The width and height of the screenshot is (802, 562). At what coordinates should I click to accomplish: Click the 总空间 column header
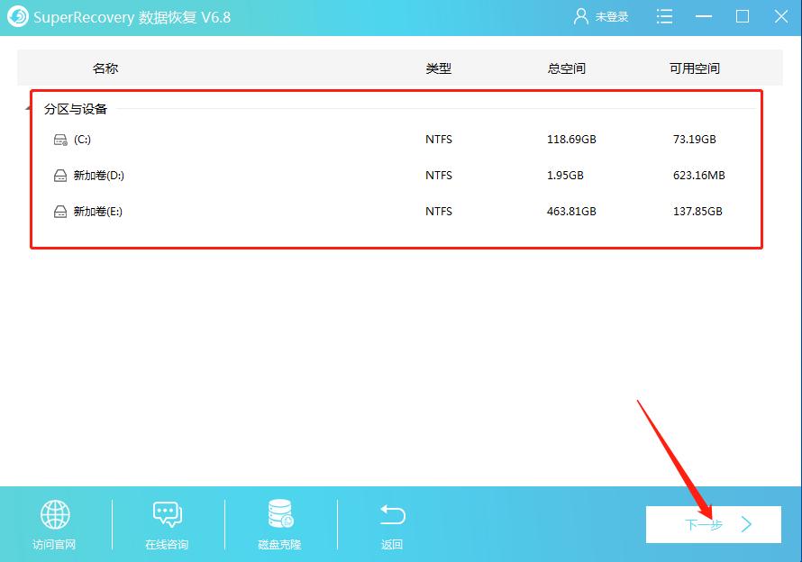point(566,68)
